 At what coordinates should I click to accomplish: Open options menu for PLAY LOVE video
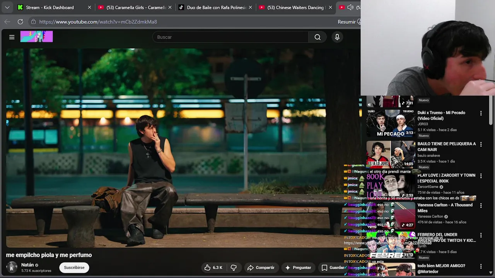[481, 176]
